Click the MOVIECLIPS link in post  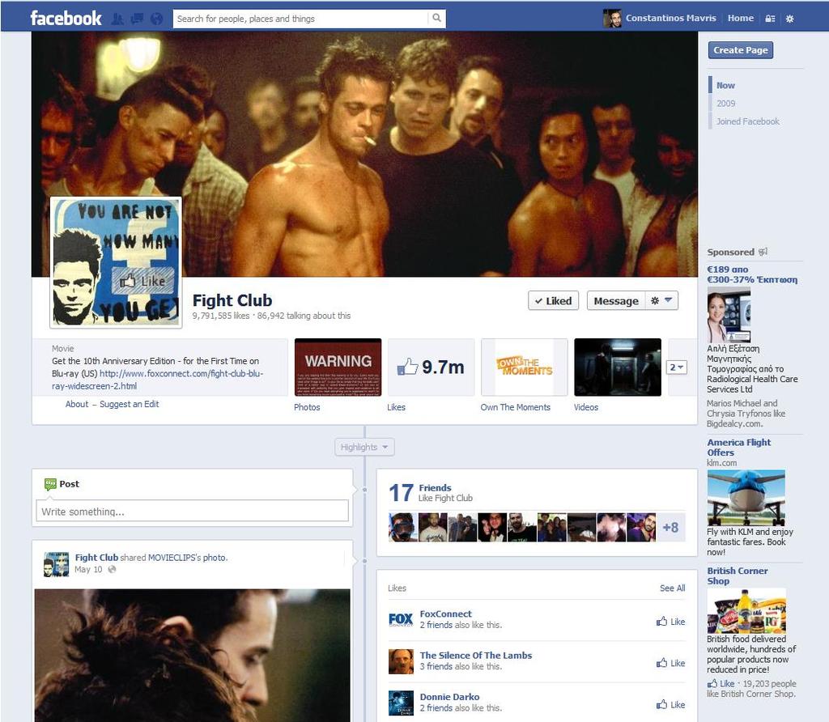pyautogui.click(x=172, y=557)
